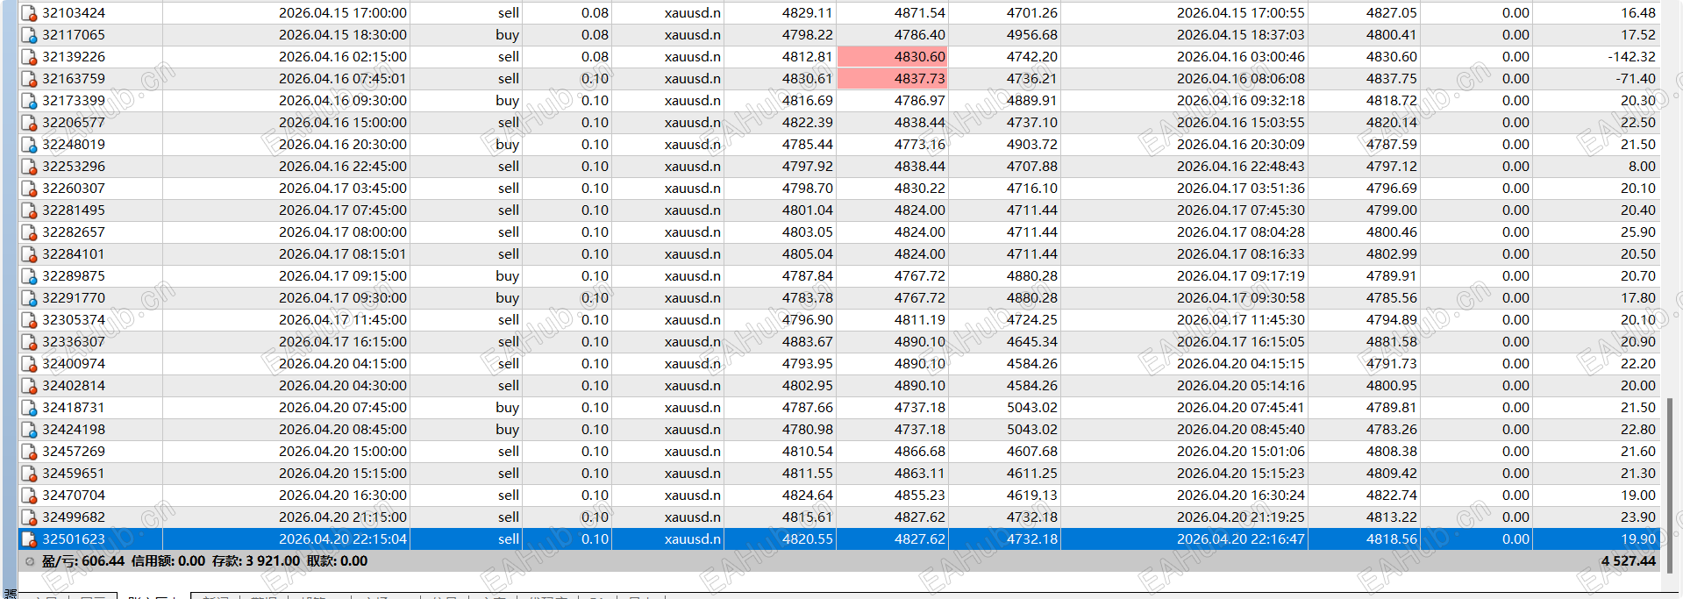Select take-profit value 4607.68
The height and width of the screenshot is (599, 1683).
click(x=1032, y=452)
